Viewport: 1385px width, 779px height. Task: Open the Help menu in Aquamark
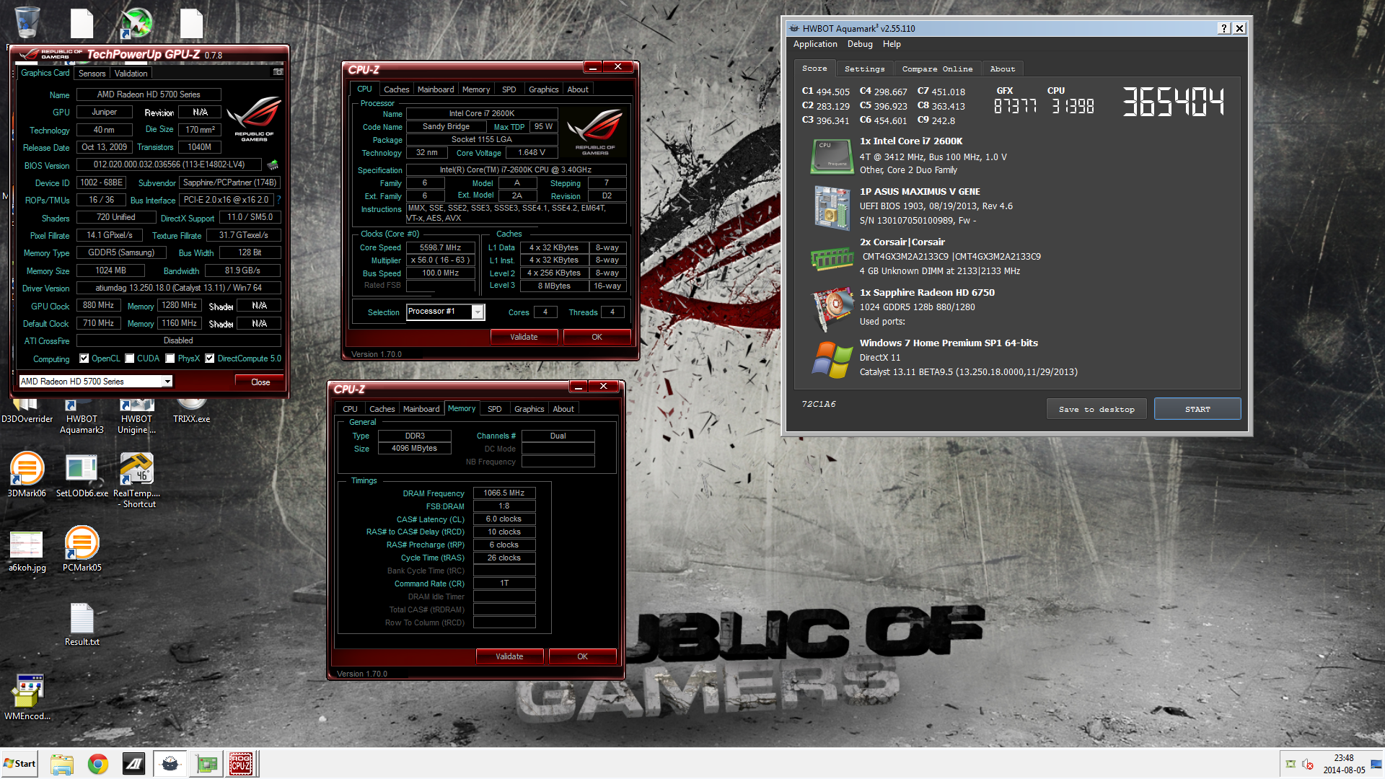click(892, 44)
